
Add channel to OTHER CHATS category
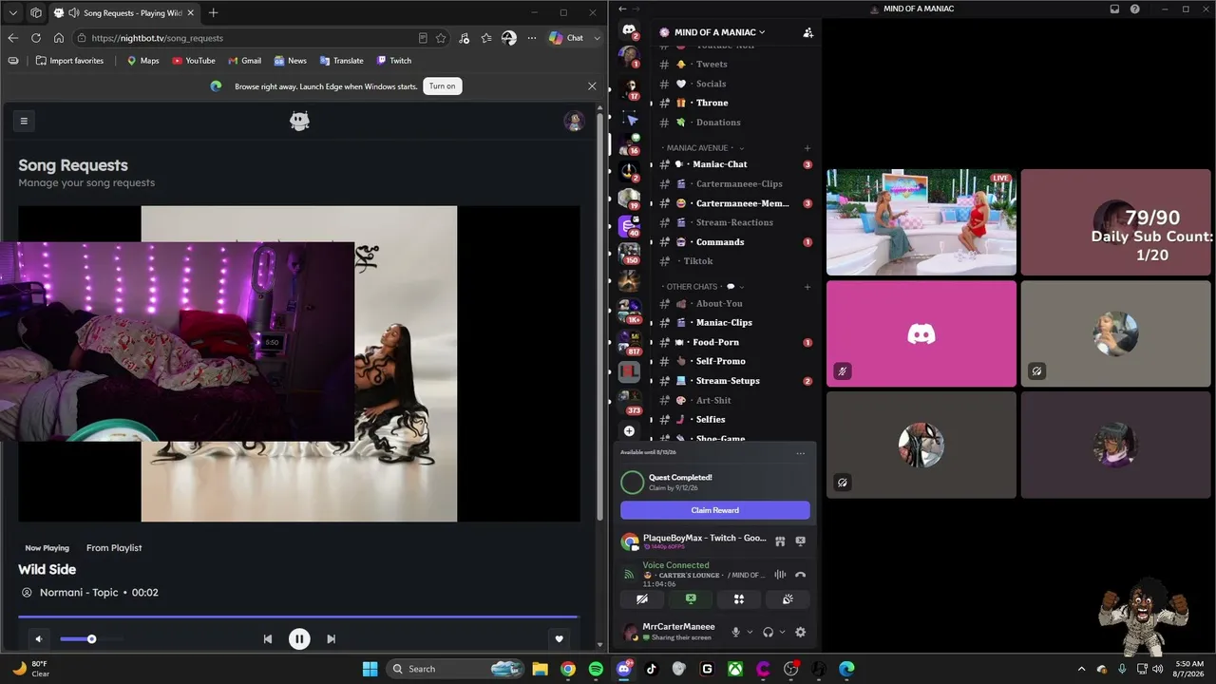(807, 287)
